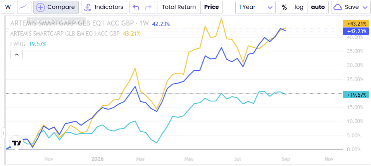Select ARTEMIS SMARTGARP GLB EM EQ legend
The width and height of the screenshot is (371, 166).
click(65, 34)
